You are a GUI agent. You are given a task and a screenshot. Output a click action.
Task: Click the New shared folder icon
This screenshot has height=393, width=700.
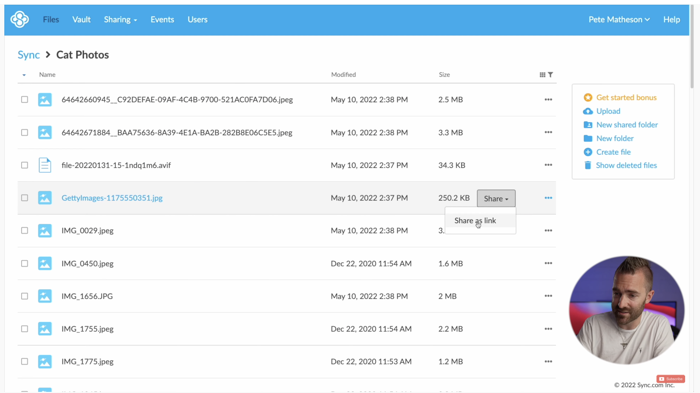[588, 124]
